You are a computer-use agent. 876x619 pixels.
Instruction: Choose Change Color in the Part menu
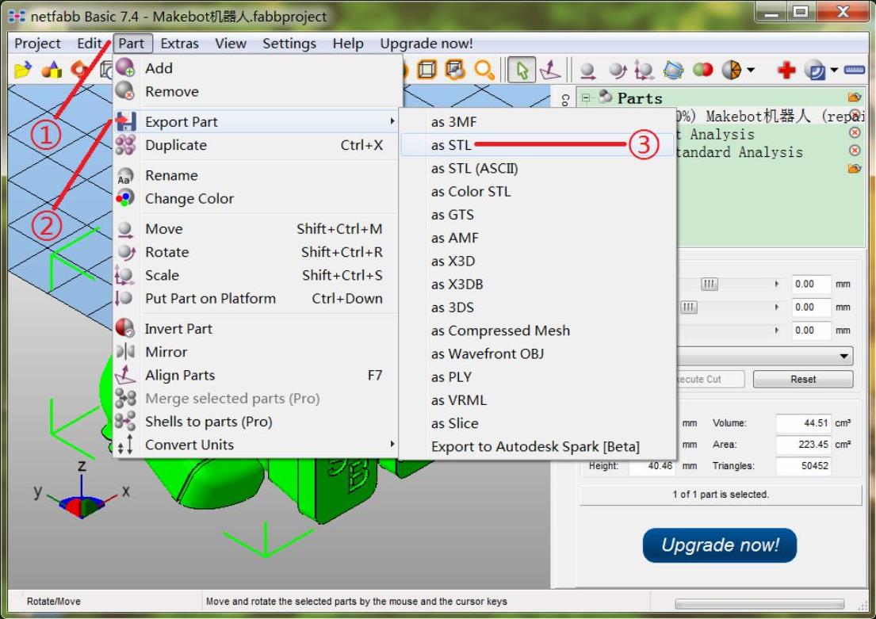point(258,198)
